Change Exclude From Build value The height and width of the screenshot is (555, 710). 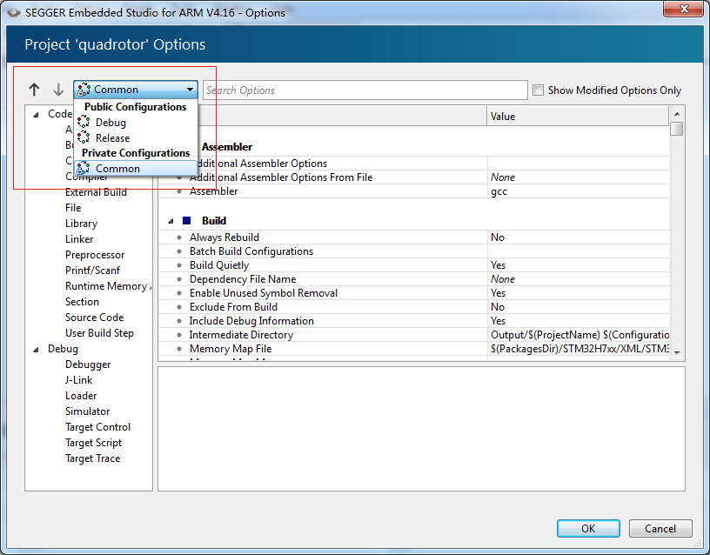click(579, 307)
